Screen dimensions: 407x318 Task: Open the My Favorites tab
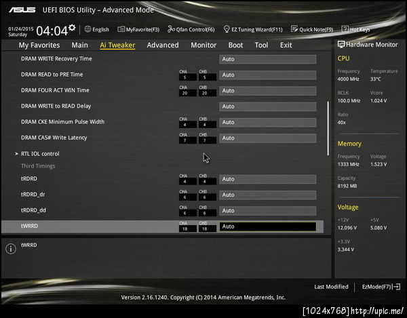click(x=39, y=45)
